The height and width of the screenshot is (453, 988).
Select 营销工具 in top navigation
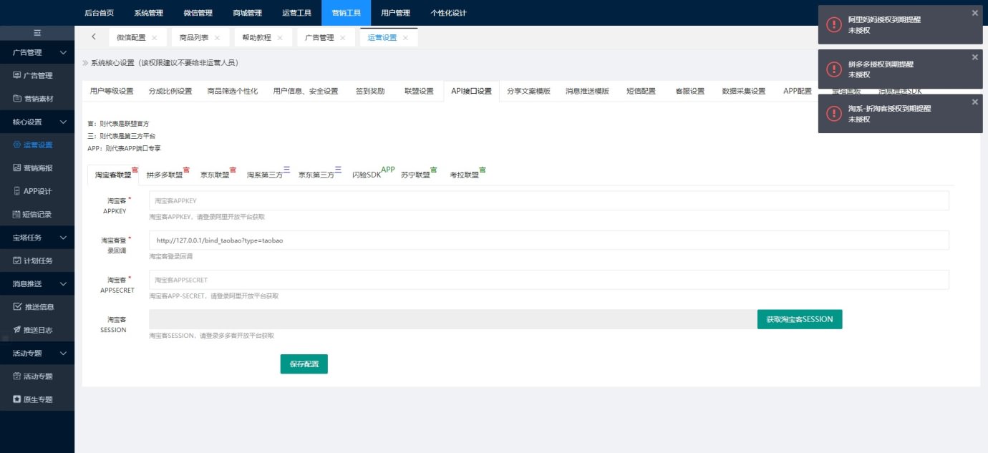point(346,13)
